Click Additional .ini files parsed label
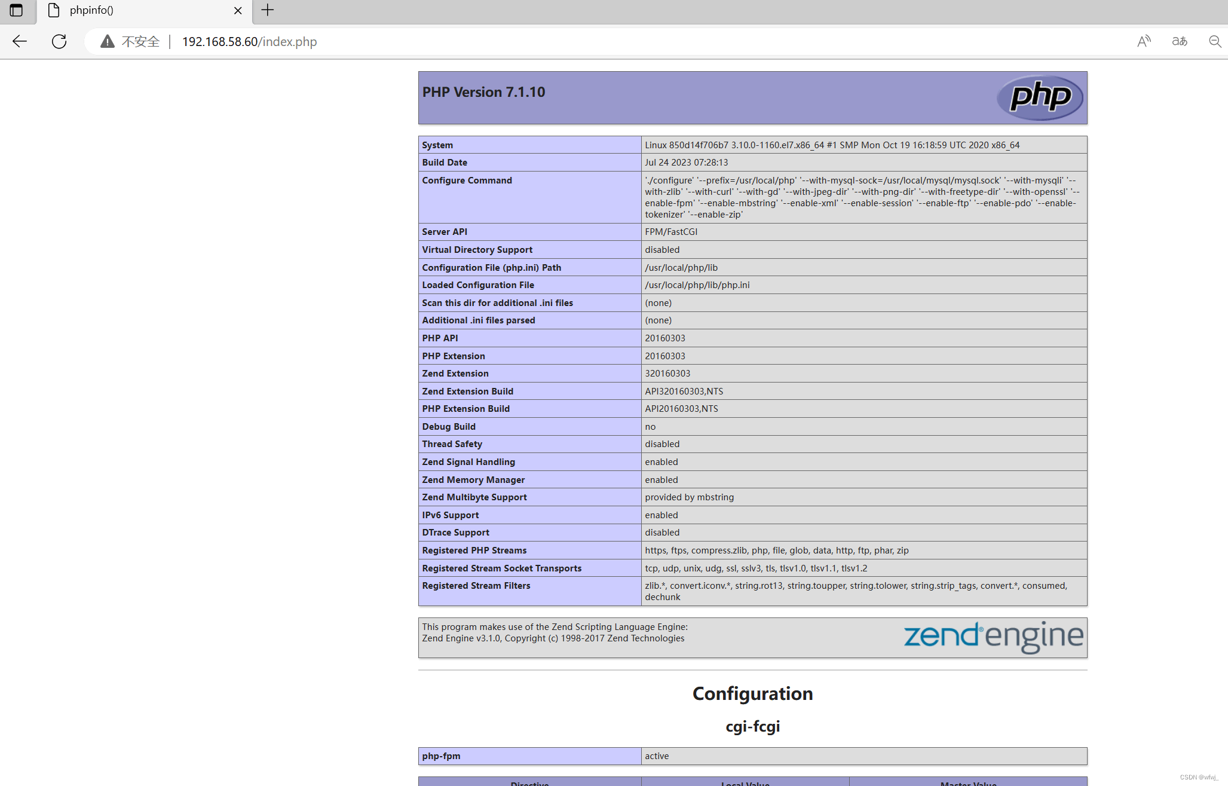This screenshot has width=1228, height=786. coord(478,320)
